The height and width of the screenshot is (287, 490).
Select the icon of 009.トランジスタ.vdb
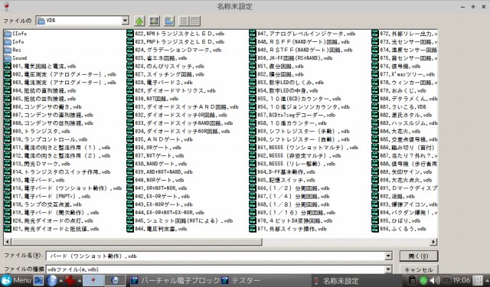8,131
